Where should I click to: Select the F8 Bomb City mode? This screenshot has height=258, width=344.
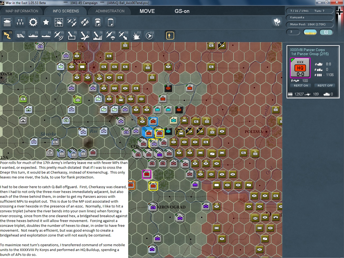(x=98, y=35)
